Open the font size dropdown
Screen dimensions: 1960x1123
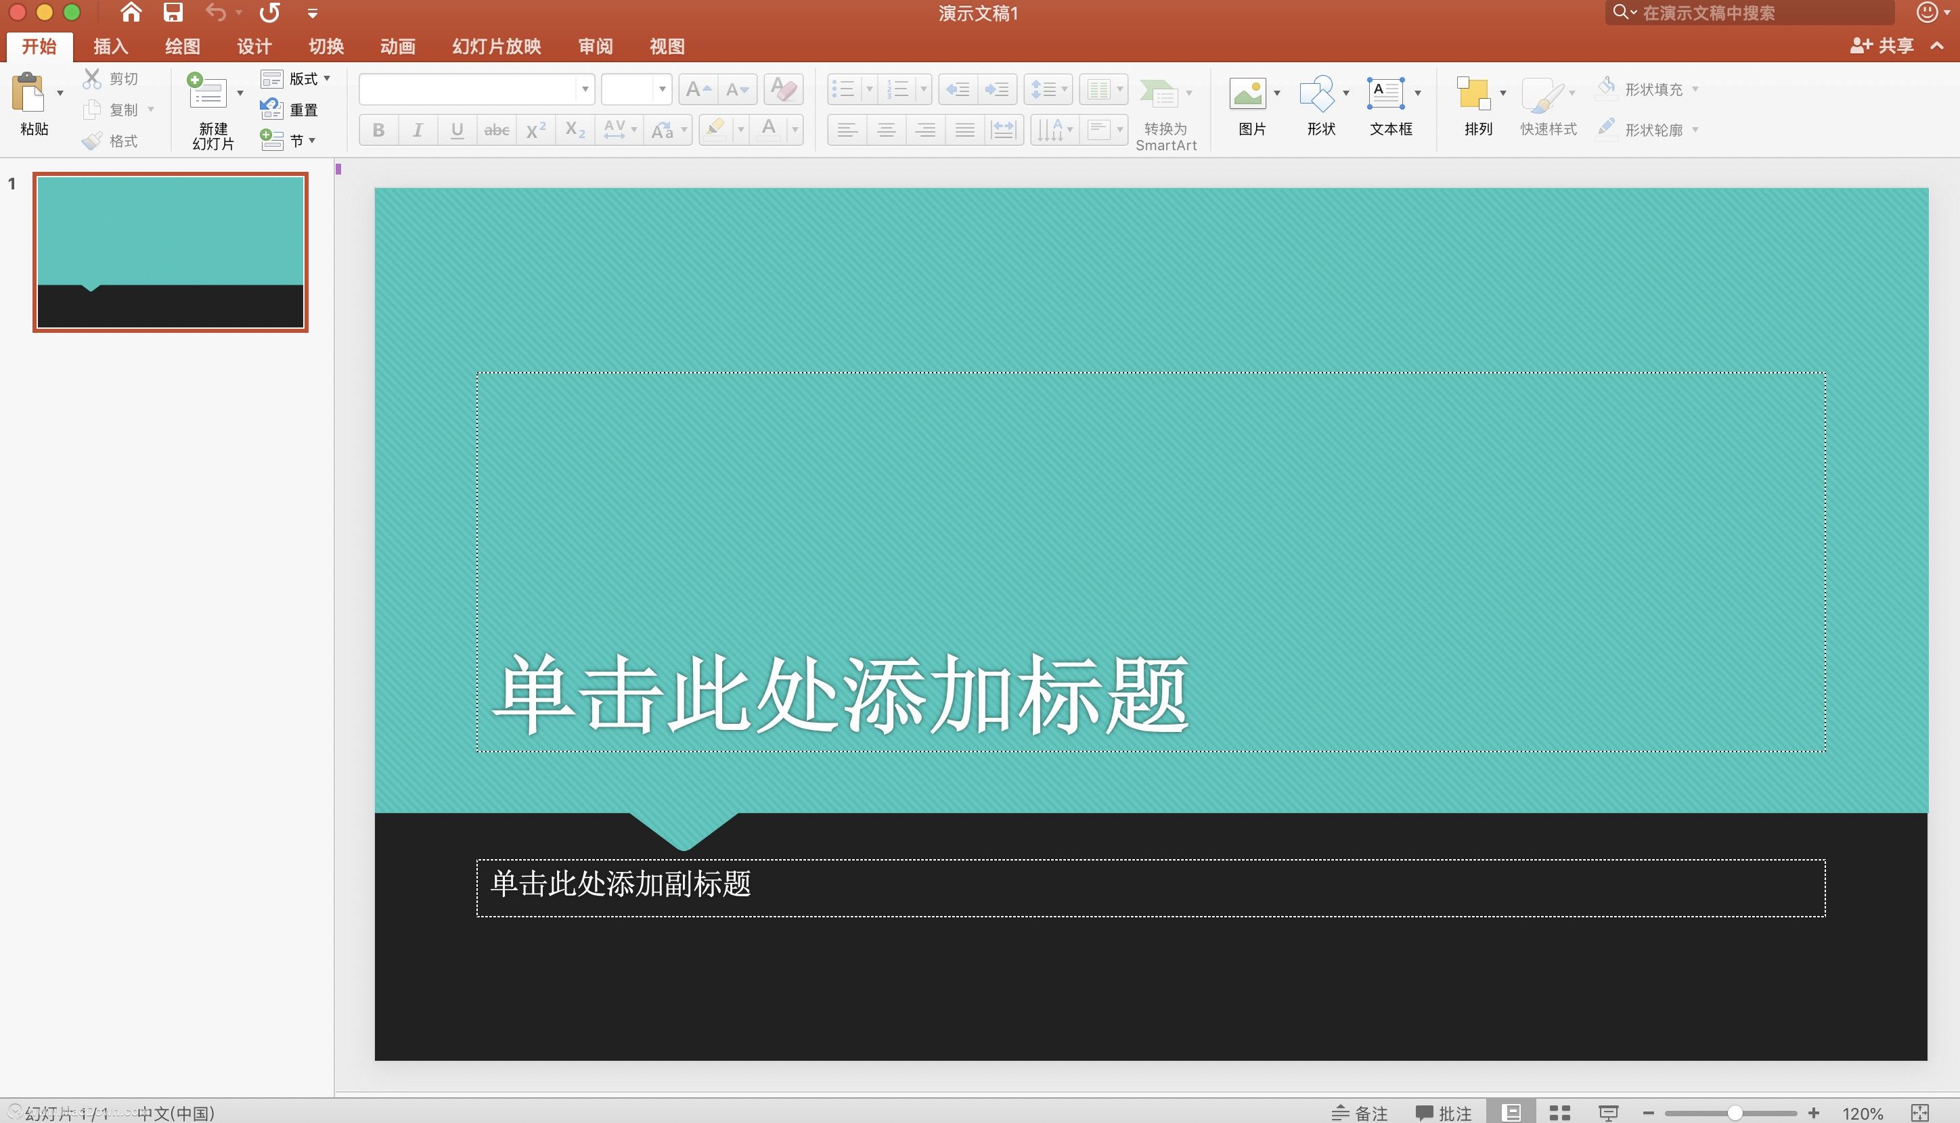[662, 89]
